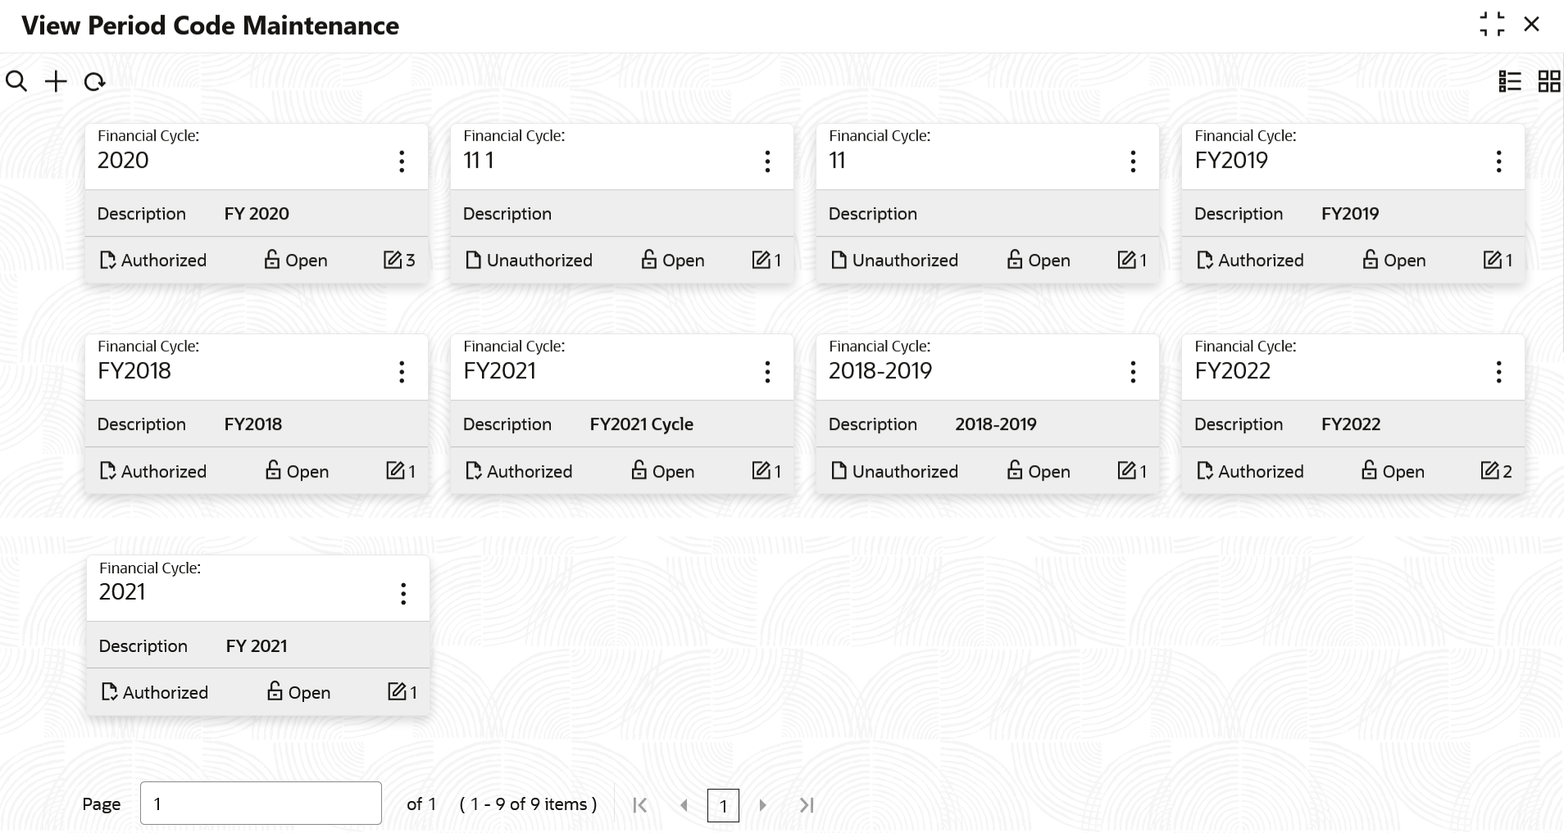
Task: Click Unauthorized status icon on 11 1 card
Action: pos(473,260)
